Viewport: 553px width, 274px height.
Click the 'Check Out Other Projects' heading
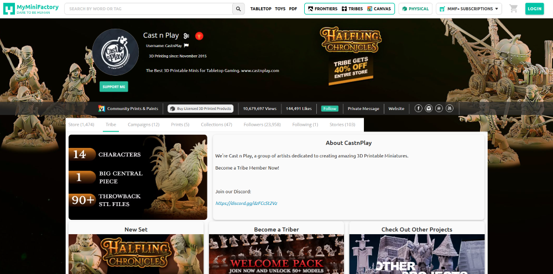tap(417, 230)
